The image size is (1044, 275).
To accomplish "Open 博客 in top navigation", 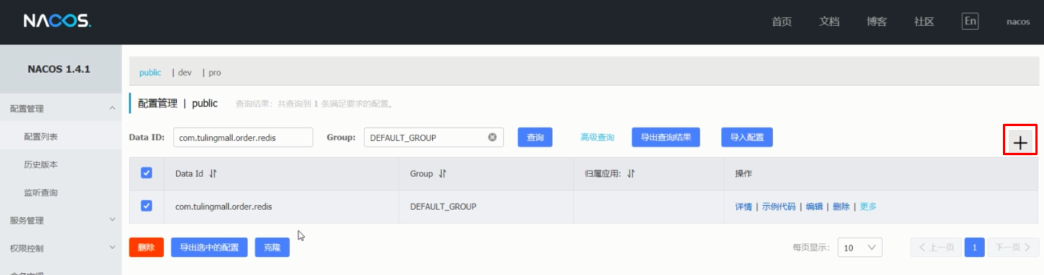I will [877, 22].
